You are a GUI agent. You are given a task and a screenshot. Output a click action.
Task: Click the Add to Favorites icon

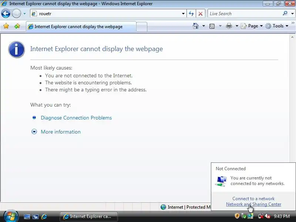[x=17, y=26]
